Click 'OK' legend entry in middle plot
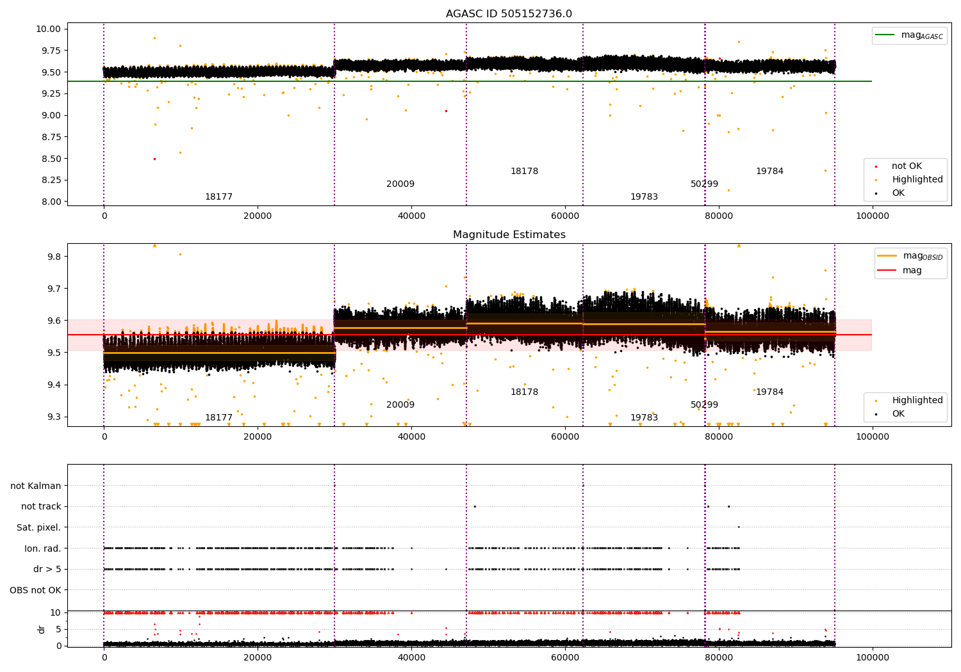This screenshot has height=672, width=961. click(x=891, y=414)
